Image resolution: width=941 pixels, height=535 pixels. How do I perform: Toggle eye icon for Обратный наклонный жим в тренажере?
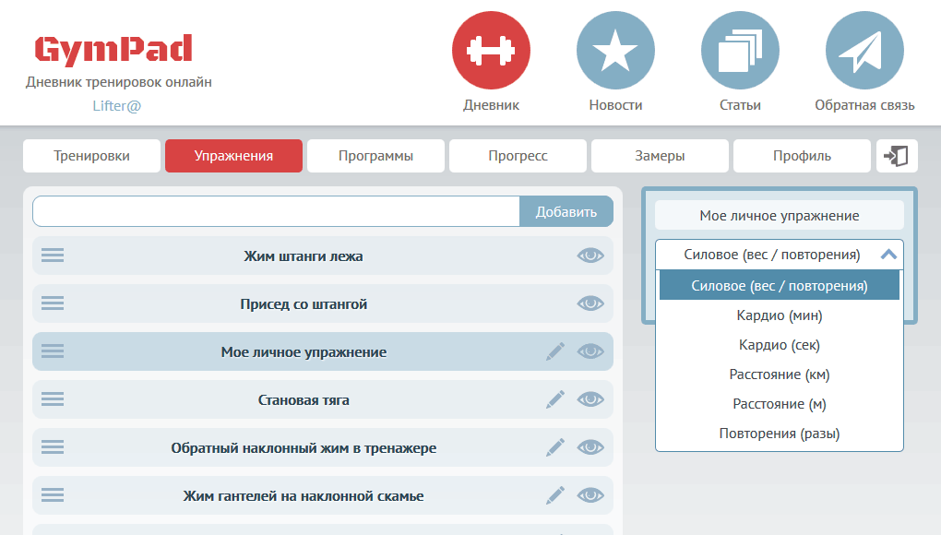(x=590, y=447)
